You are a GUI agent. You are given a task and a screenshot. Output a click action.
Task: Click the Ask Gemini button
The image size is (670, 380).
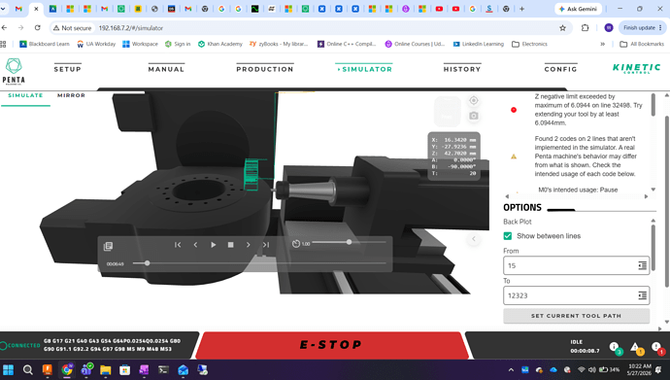click(578, 9)
